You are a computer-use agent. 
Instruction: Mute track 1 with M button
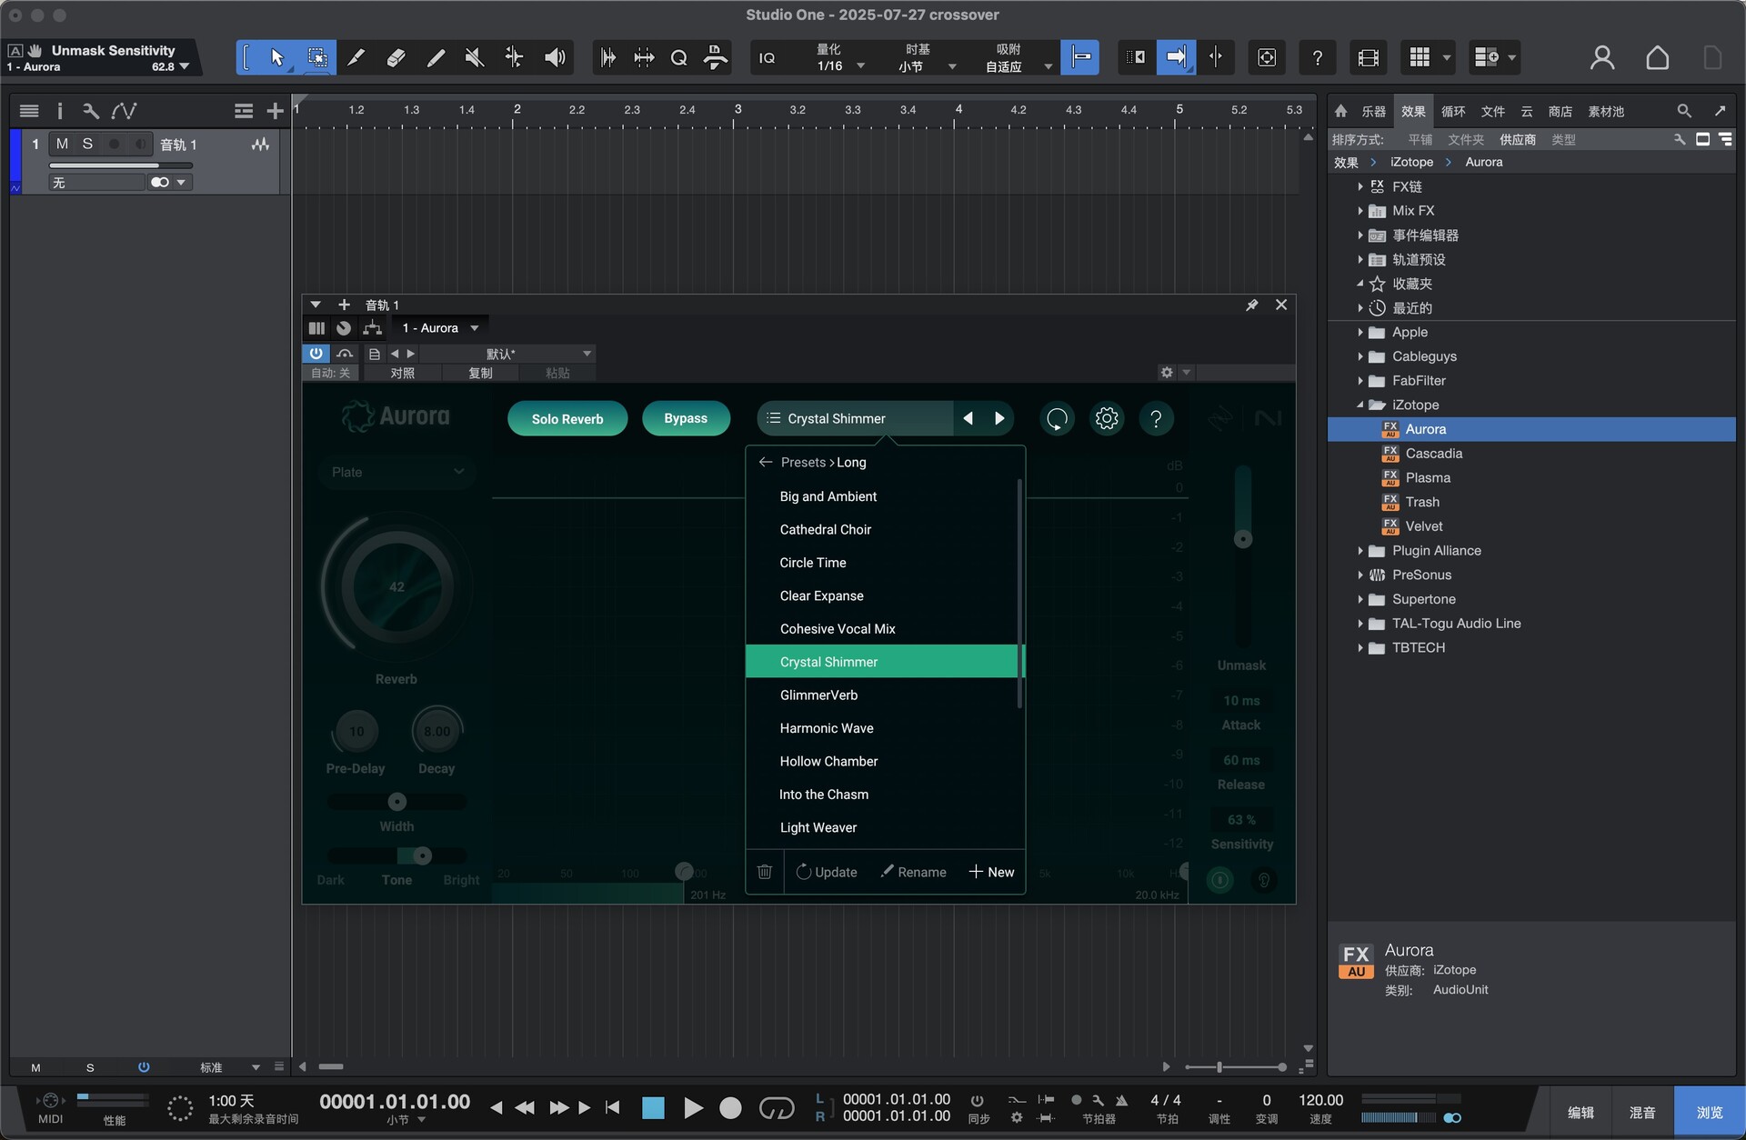(62, 144)
